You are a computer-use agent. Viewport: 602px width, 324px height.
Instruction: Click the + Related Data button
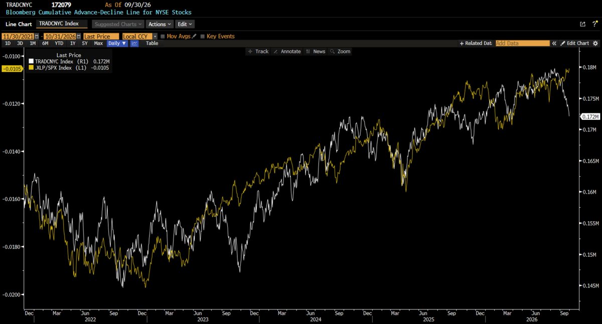pyautogui.click(x=476, y=44)
